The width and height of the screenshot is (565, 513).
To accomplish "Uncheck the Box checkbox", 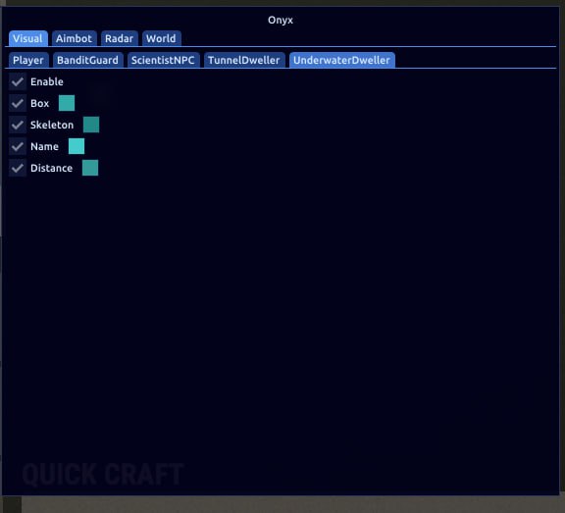I will coord(18,103).
